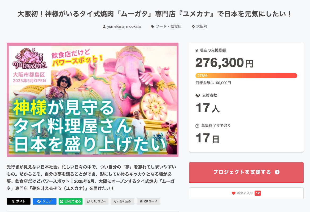This screenshot has width=310, height=212.
Task: Open the 埋め込み embed code button
Action: click(123, 201)
